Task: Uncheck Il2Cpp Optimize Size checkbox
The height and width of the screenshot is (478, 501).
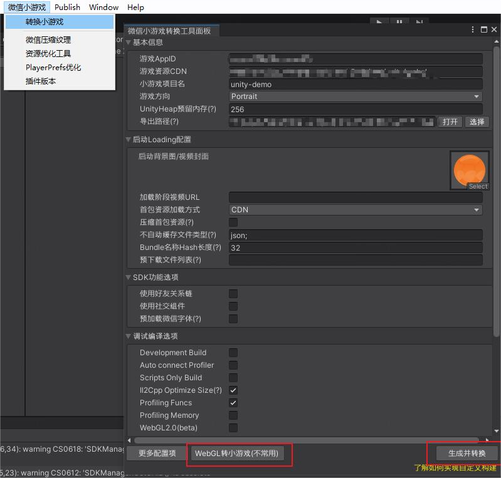Action: click(233, 390)
